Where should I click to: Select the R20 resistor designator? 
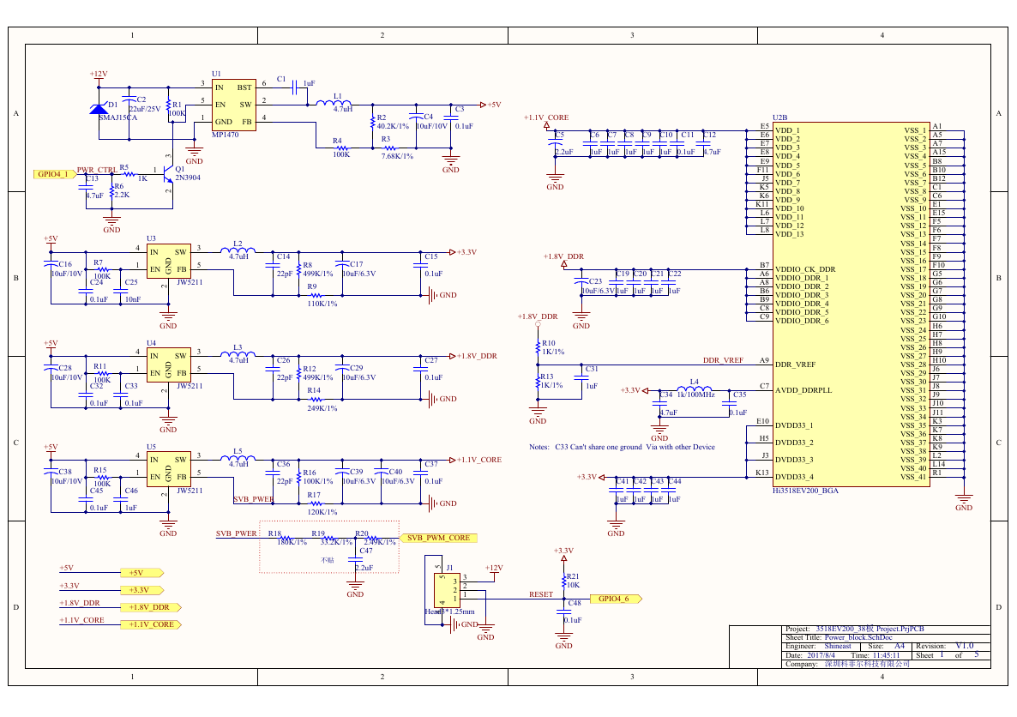(x=361, y=533)
